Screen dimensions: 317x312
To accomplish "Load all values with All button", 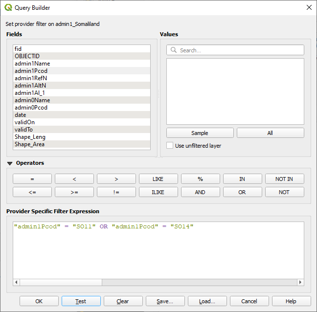I will pos(270,133).
